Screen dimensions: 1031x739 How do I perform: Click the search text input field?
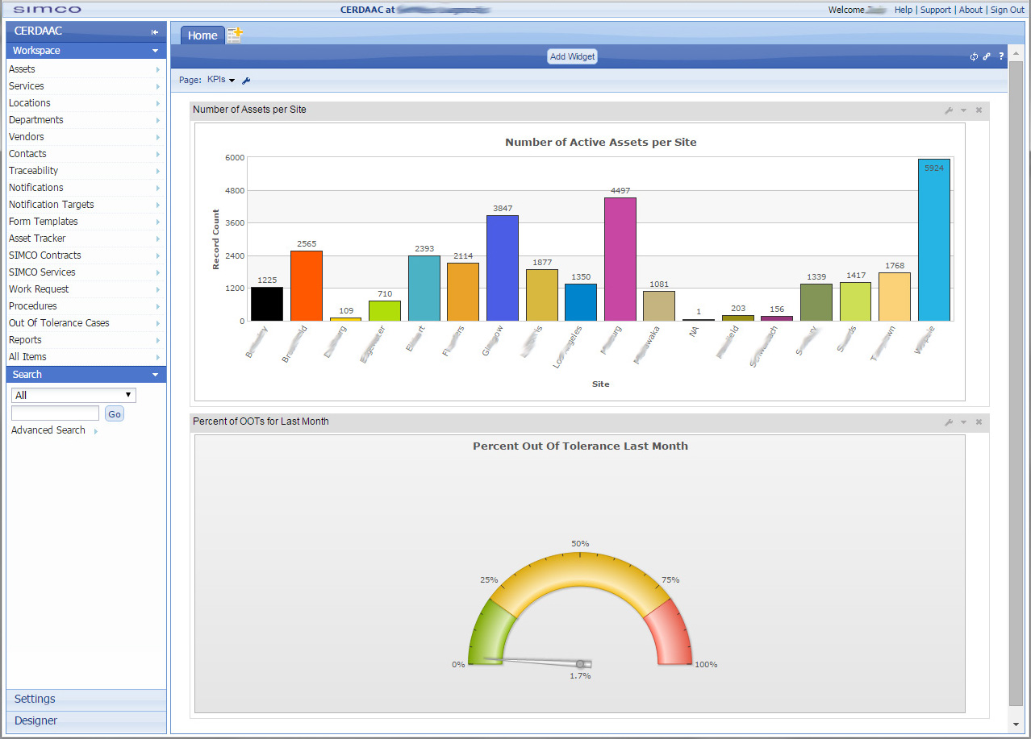[55, 413]
